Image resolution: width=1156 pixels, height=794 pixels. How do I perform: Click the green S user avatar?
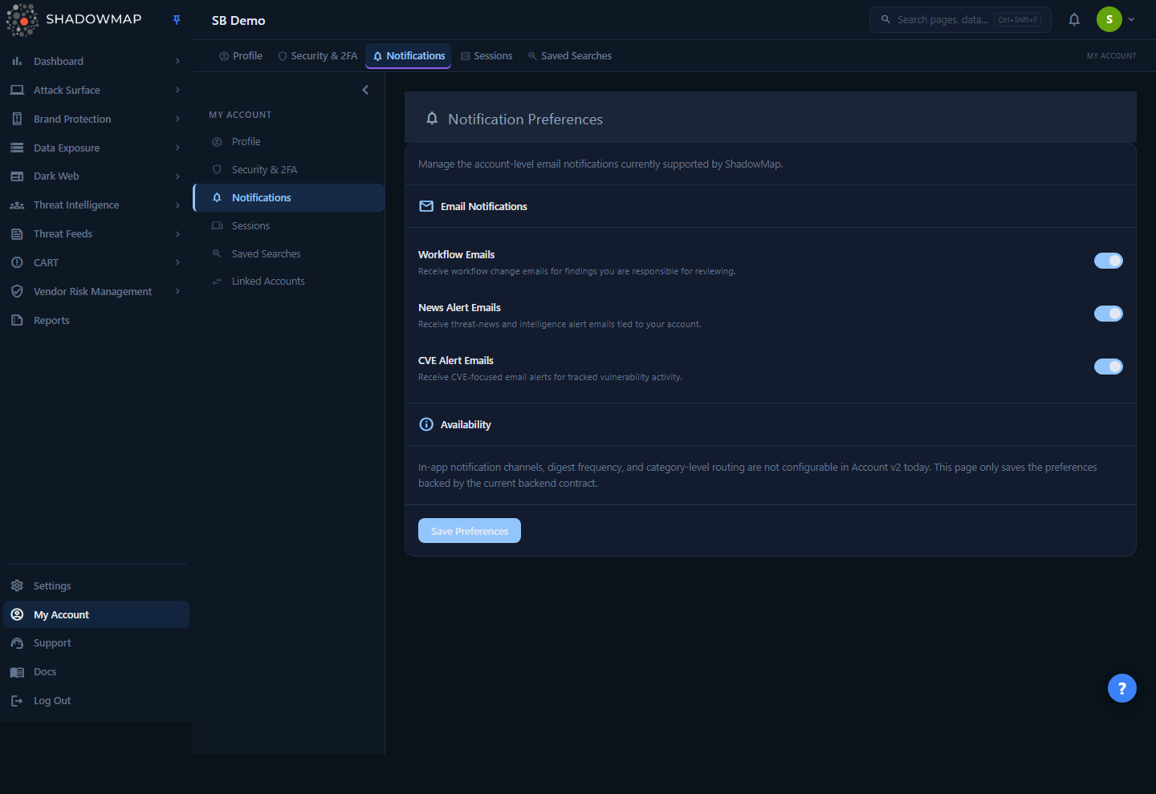(1109, 19)
